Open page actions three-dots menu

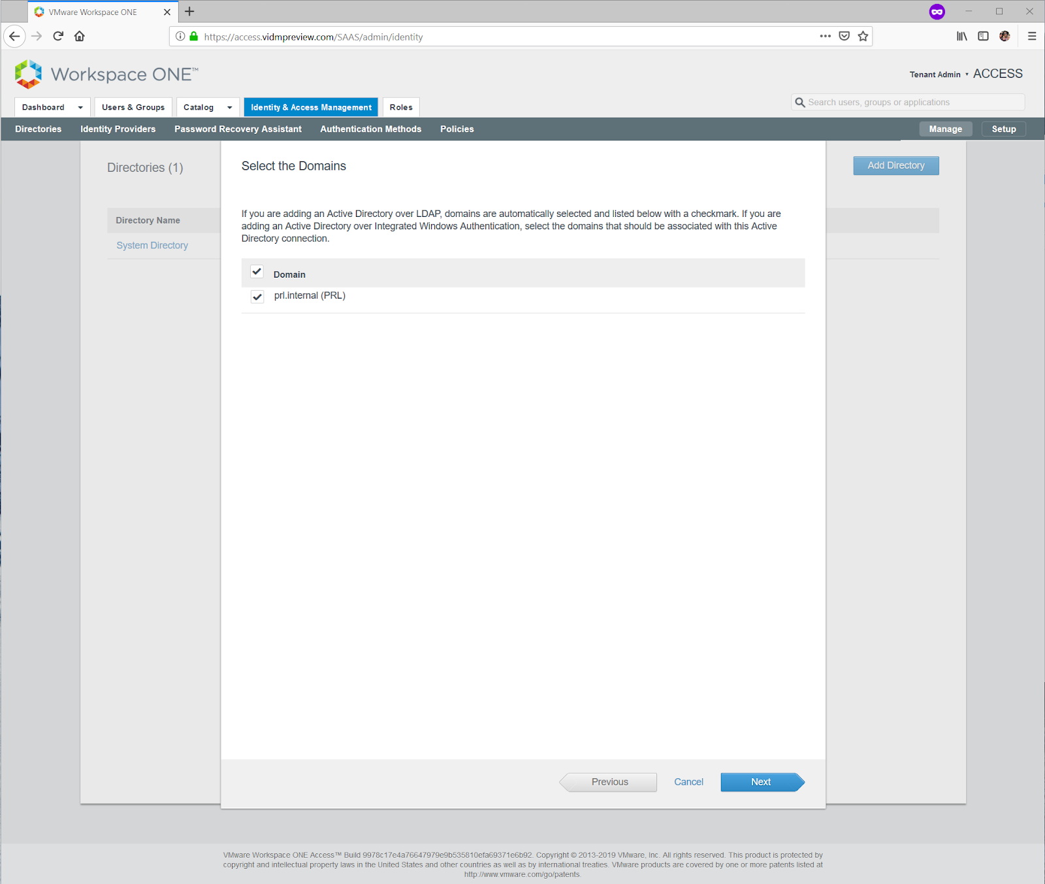click(826, 37)
